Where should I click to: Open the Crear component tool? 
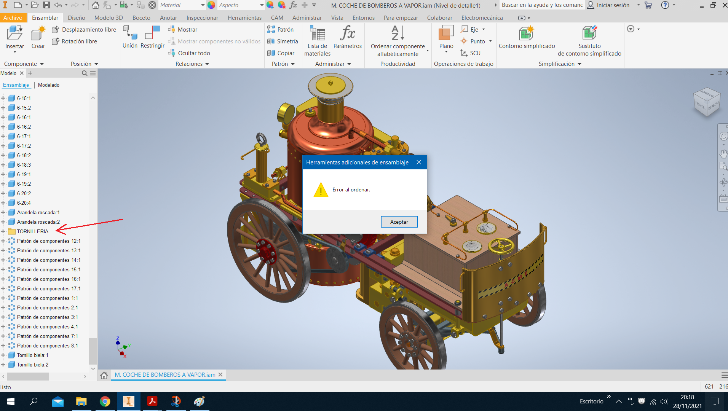[38, 38]
